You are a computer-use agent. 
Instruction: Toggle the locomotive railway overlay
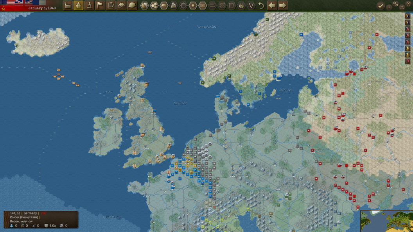(x=164, y=5)
